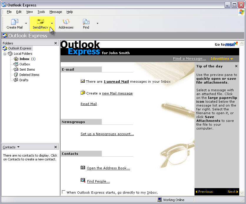
Task: Close the Folders pane
Action: click(56, 43)
